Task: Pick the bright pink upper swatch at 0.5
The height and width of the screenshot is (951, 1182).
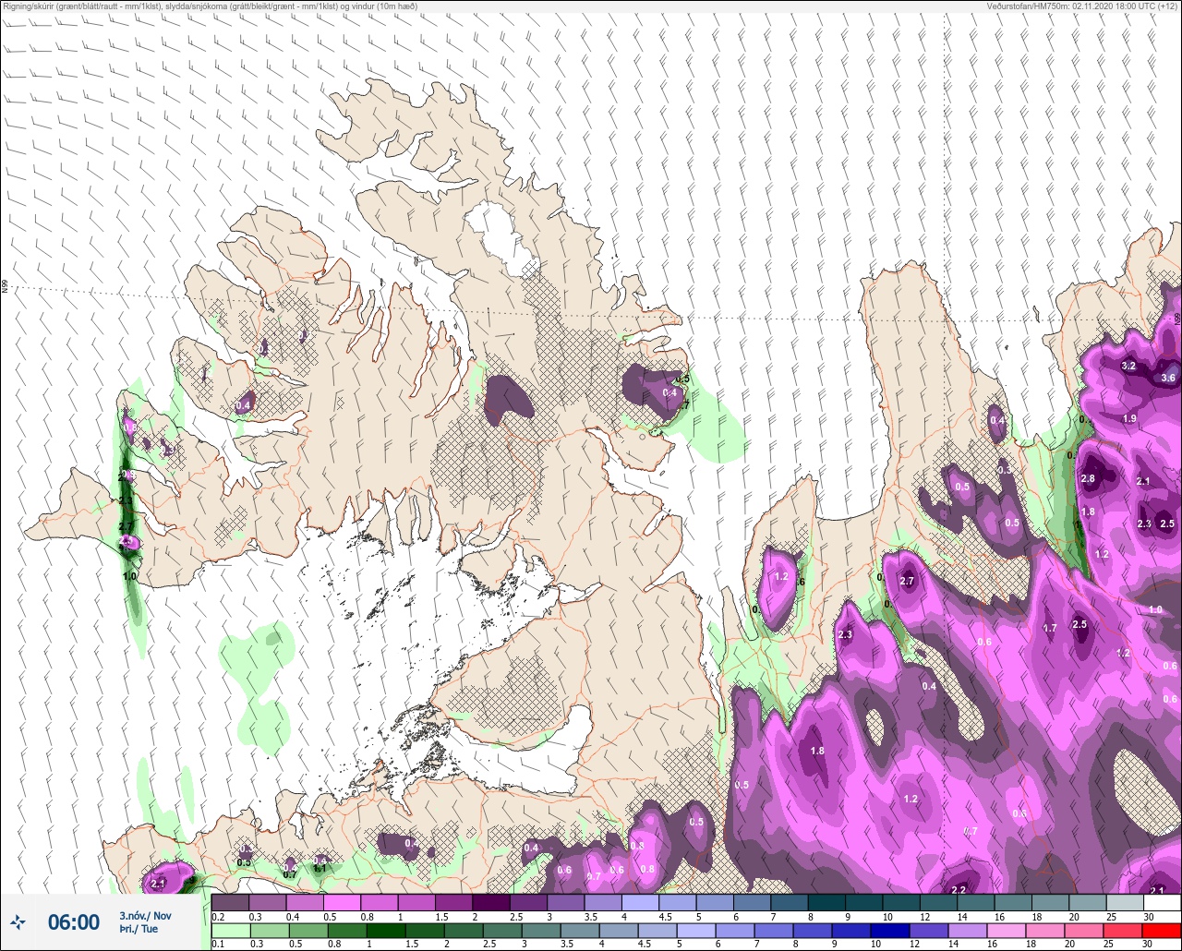Action: pyautogui.click(x=342, y=902)
